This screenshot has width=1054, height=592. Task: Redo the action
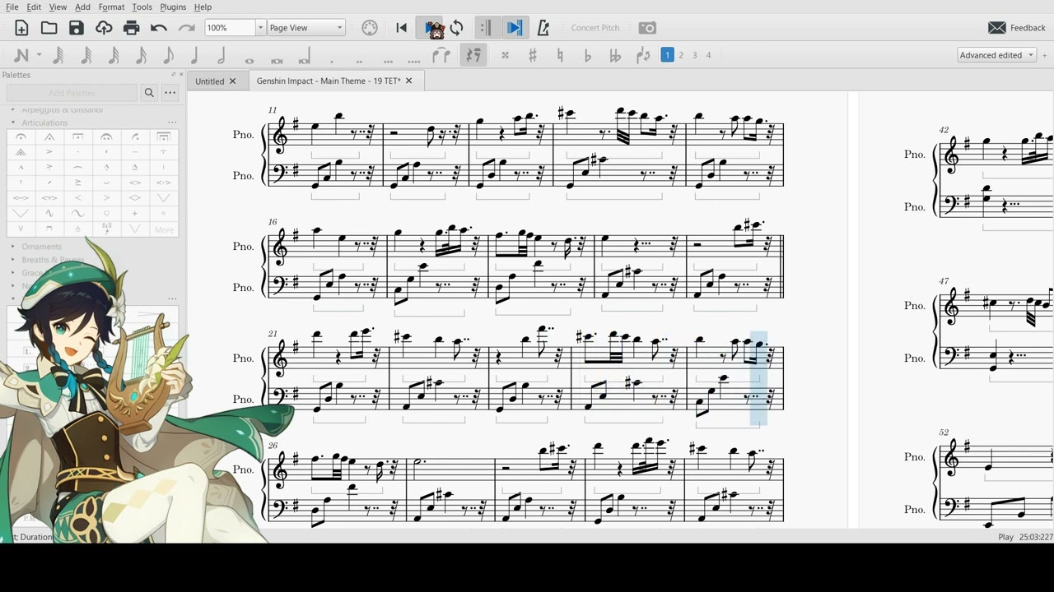pos(186,28)
